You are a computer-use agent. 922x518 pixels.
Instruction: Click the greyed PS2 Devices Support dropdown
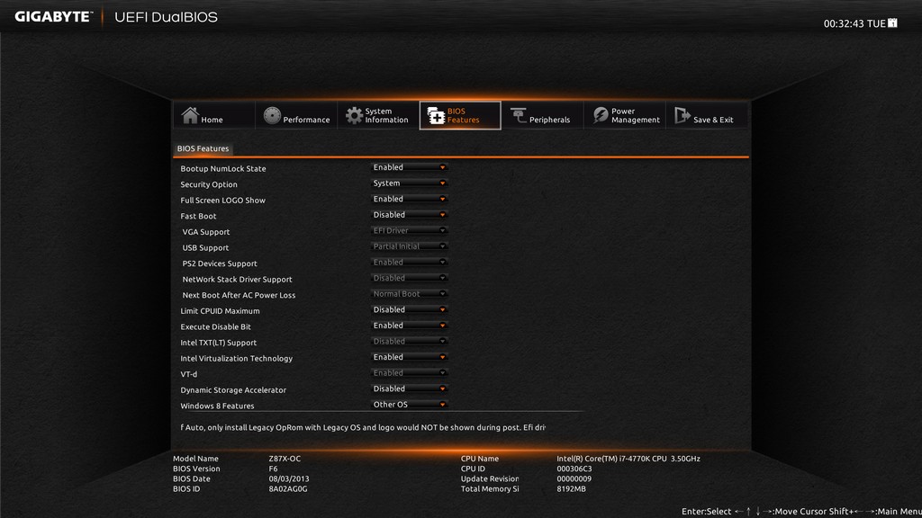[410, 263]
